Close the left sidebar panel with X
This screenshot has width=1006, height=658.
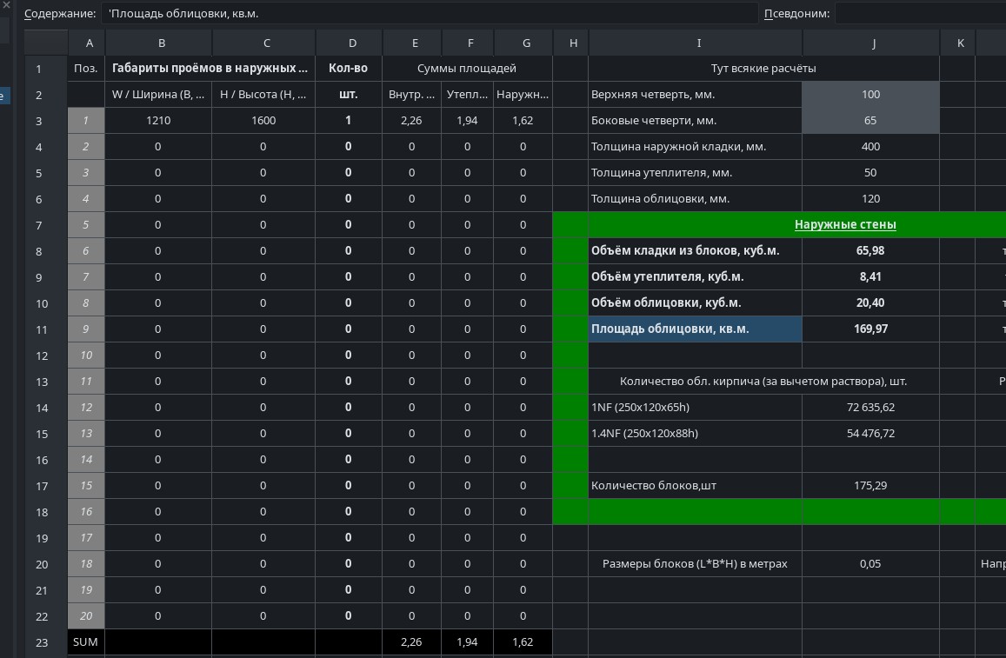coord(6,4)
